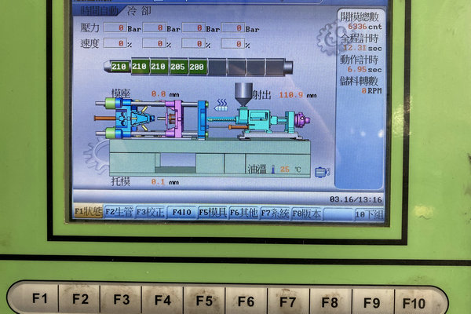Click the oil can icon at bottom right
Image resolution: width=471 pixels, height=314 pixels.
[x=321, y=171]
